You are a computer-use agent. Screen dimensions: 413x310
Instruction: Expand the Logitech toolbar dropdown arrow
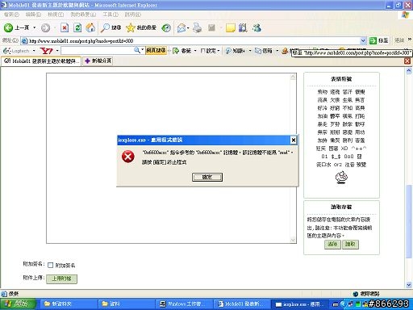[x=34, y=51]
